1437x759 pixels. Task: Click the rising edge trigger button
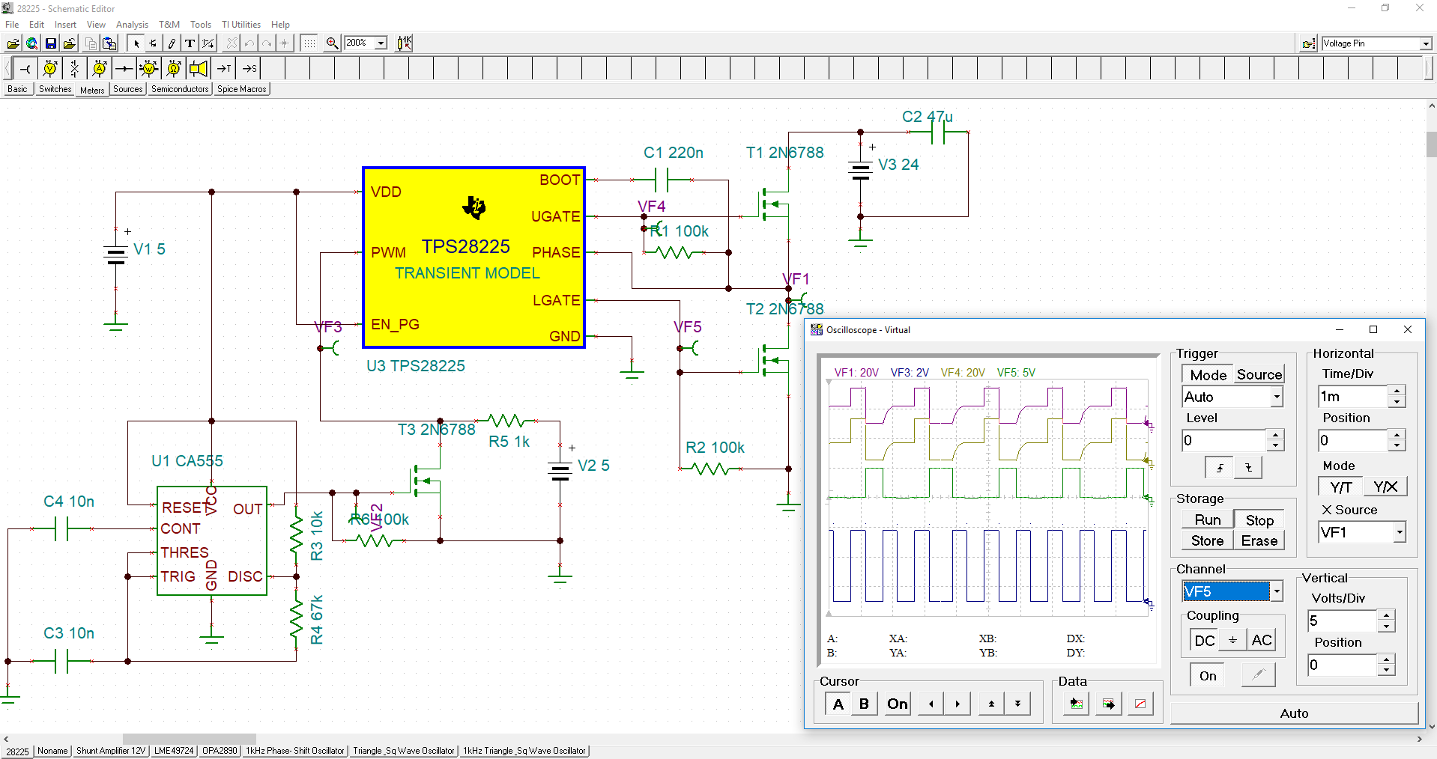tap(1220, 468)
